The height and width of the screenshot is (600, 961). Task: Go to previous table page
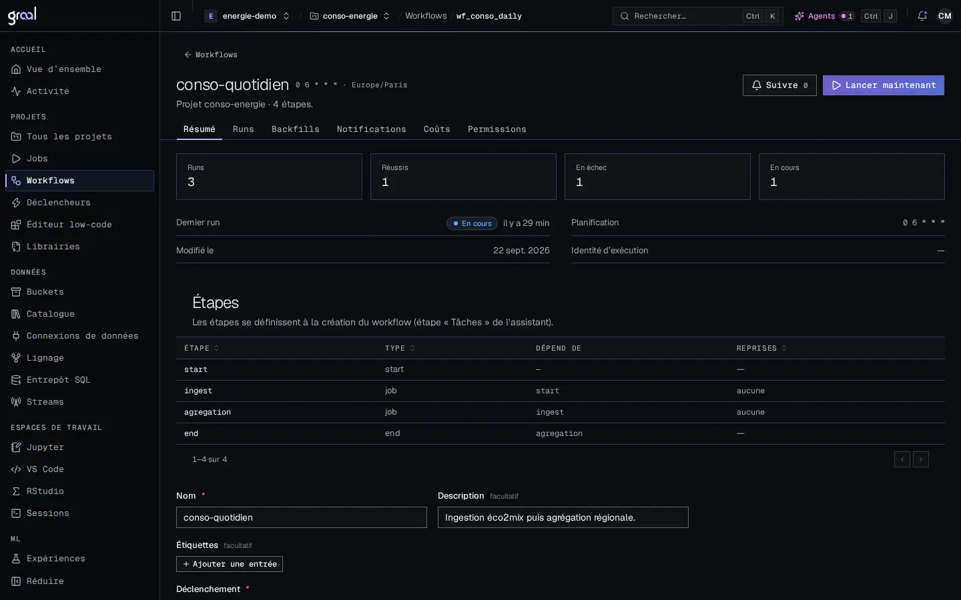(x=902, y=459)
